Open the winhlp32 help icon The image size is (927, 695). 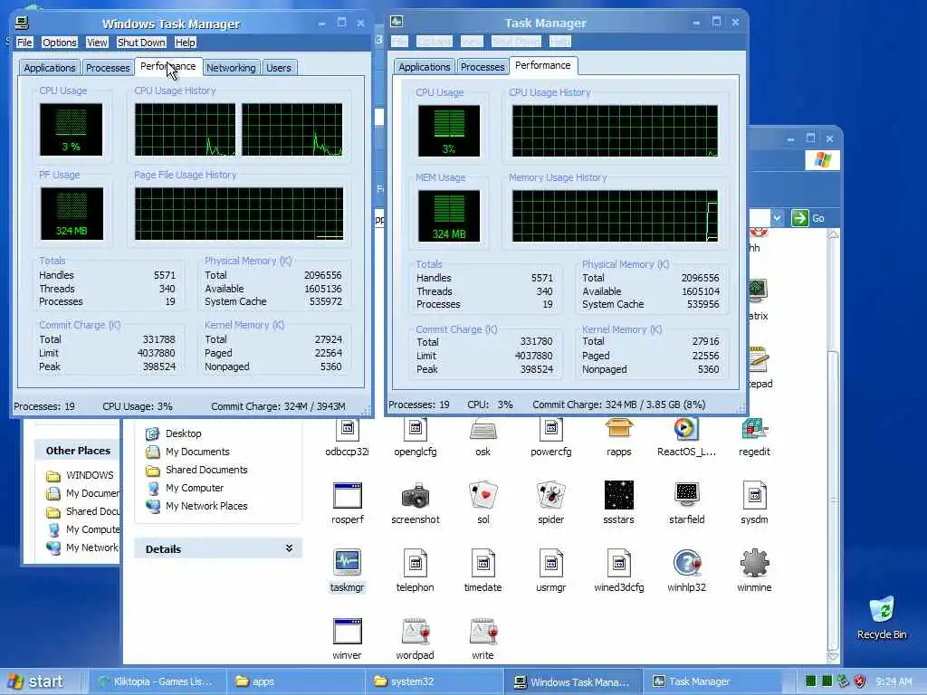point(686,563)
